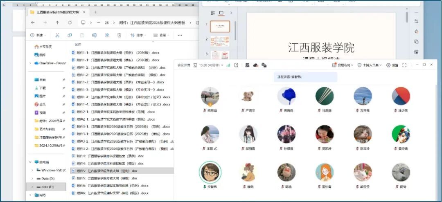Click the grey cat avatar participant 陈玉玲
Screen dimensions: 442x202
(363, 134)
